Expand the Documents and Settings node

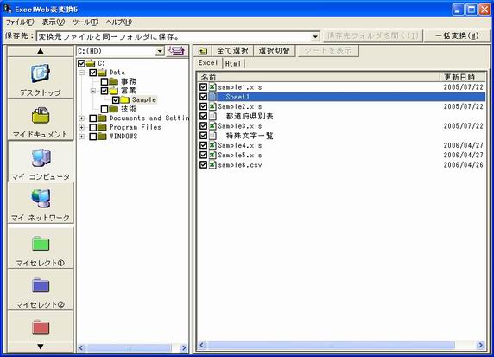(x=81, y=118)
